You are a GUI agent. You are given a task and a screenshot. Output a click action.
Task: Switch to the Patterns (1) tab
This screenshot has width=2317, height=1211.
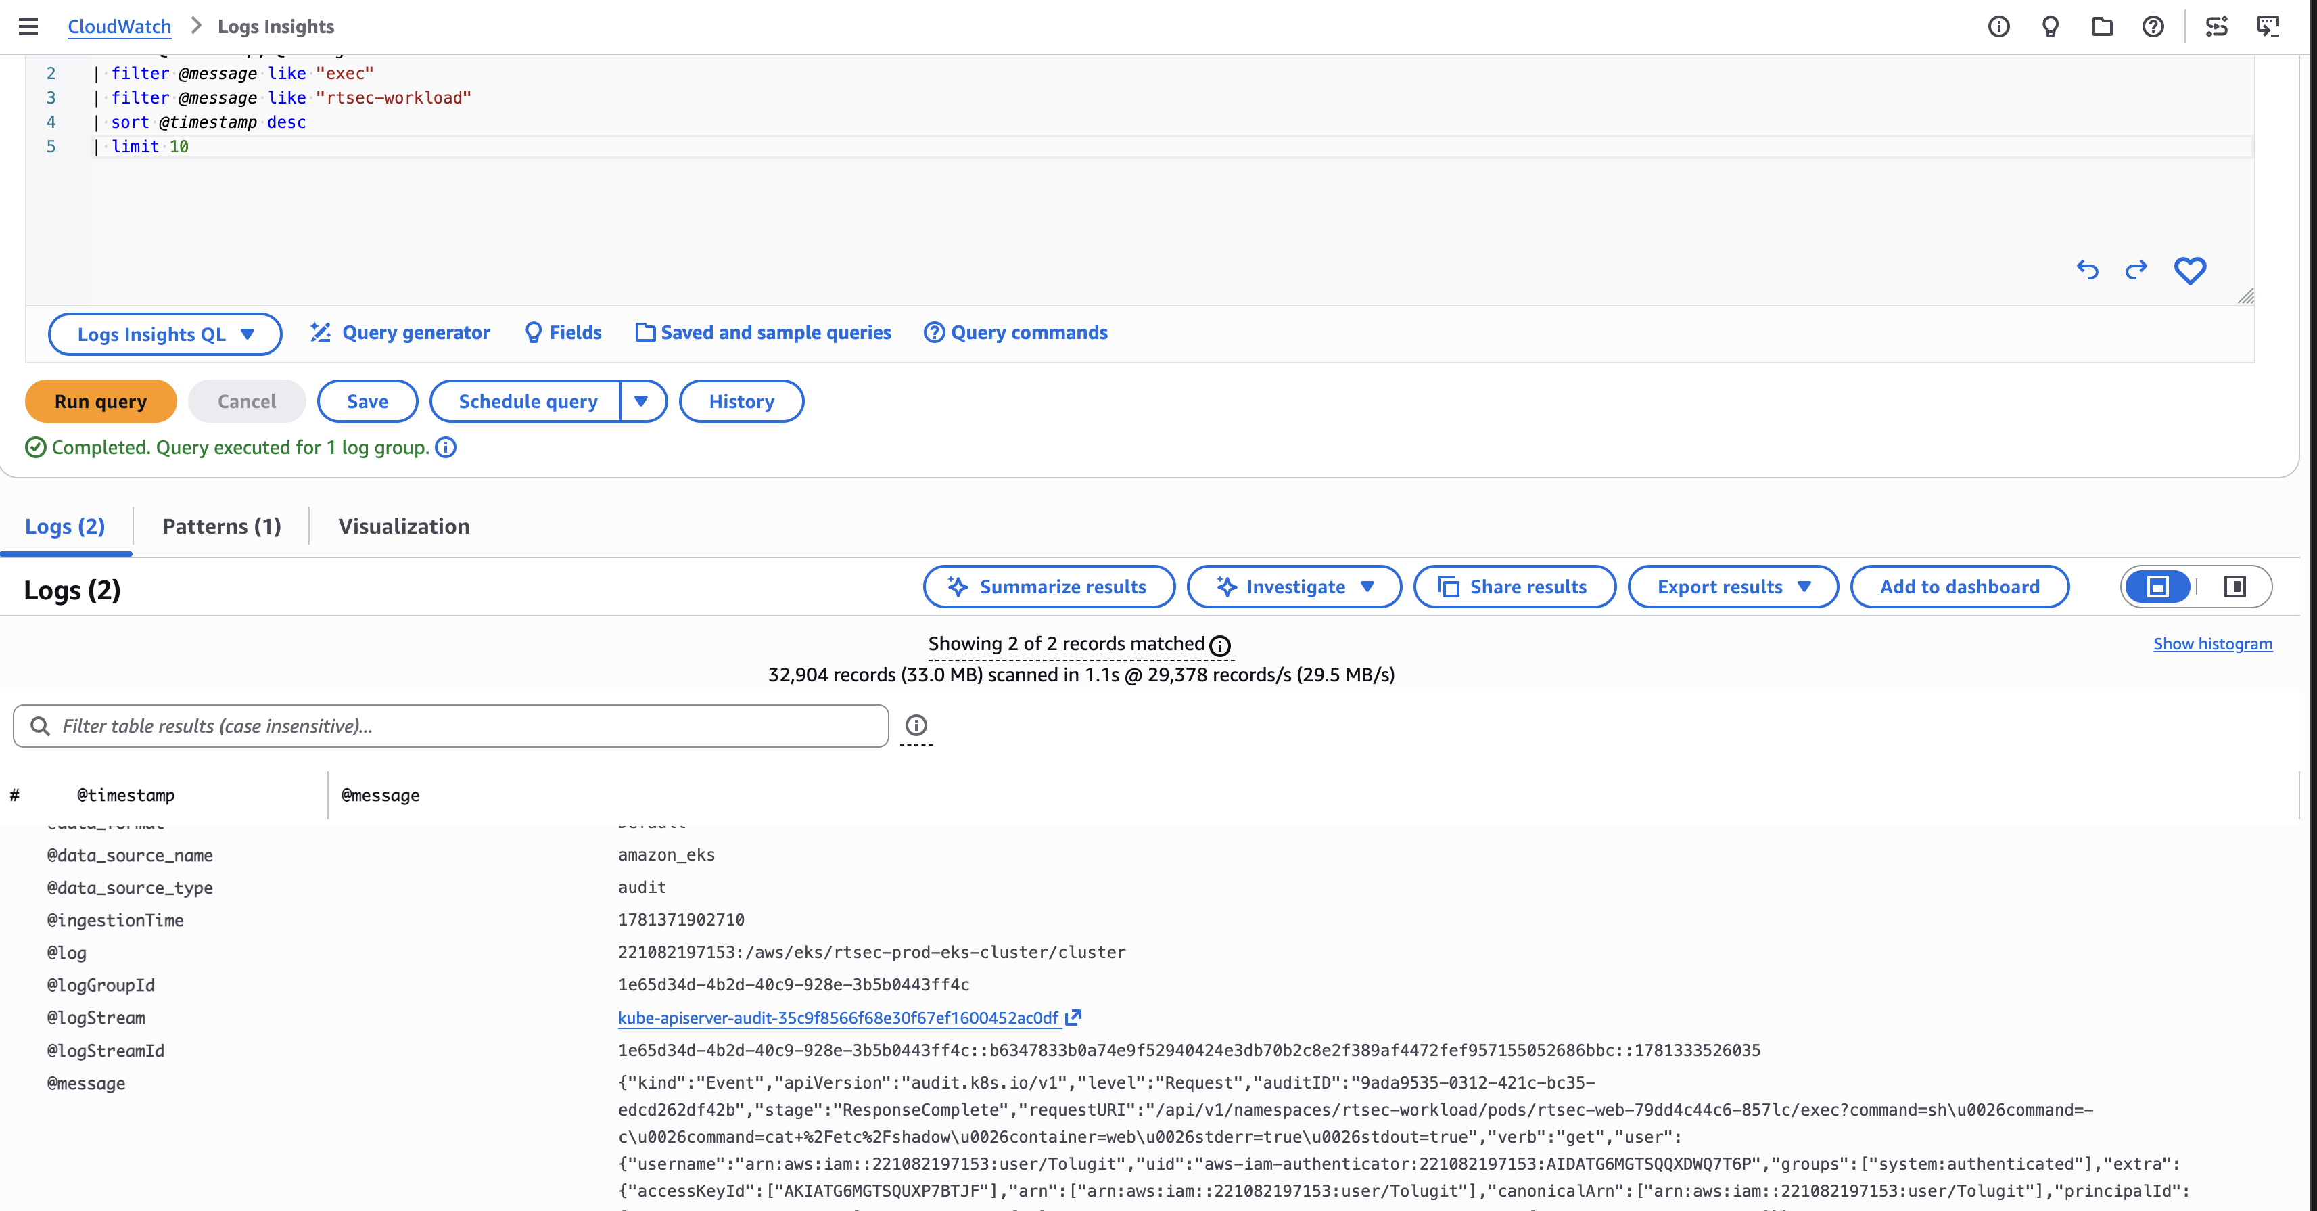tap(221, 526)
